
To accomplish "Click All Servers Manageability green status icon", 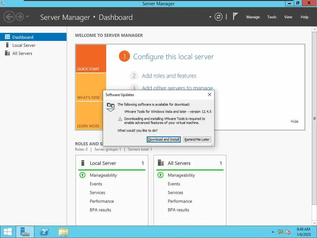I will click(160, 175).
